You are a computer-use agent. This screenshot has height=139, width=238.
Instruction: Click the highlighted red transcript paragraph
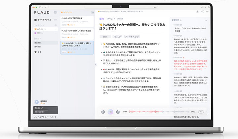point(190,65)
